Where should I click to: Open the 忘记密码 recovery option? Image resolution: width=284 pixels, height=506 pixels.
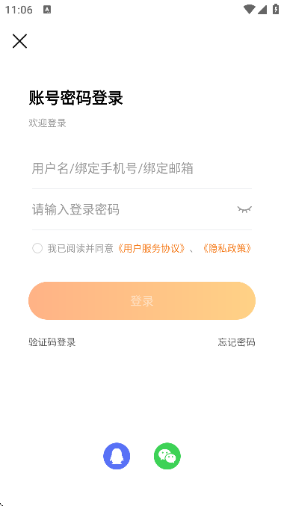point(237,342)
